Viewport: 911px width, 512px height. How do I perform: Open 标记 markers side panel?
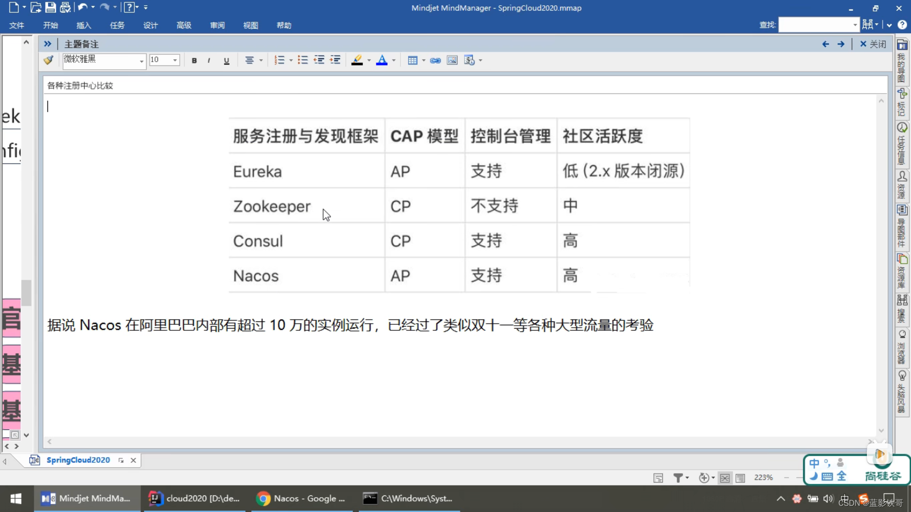902,102
